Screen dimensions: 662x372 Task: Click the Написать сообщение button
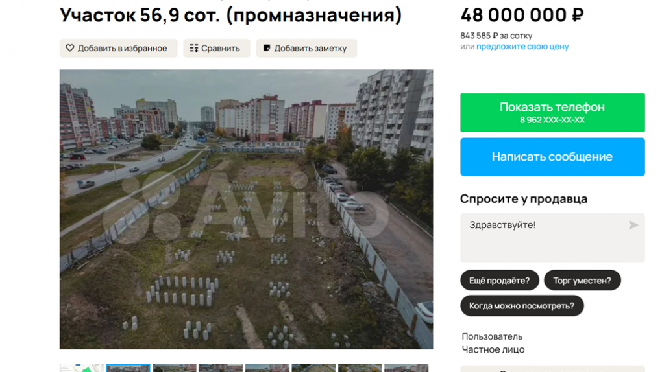552,157
